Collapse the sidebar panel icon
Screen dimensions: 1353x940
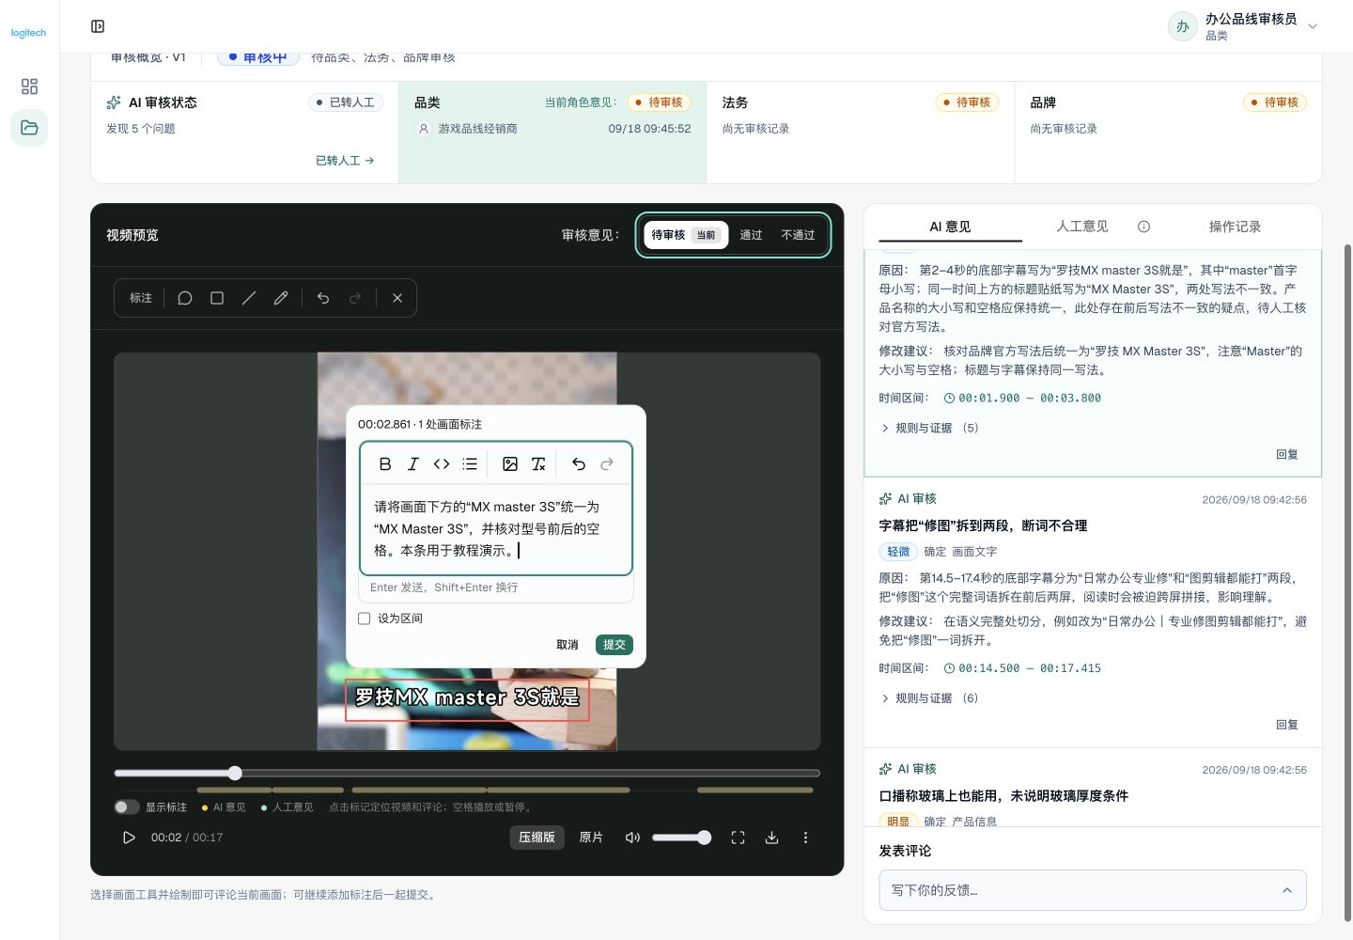point(98,26)
